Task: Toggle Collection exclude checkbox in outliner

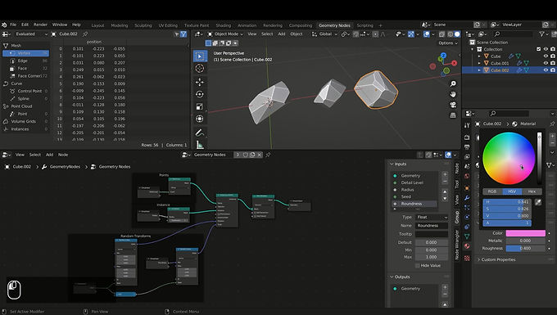Action: (538, 49)
